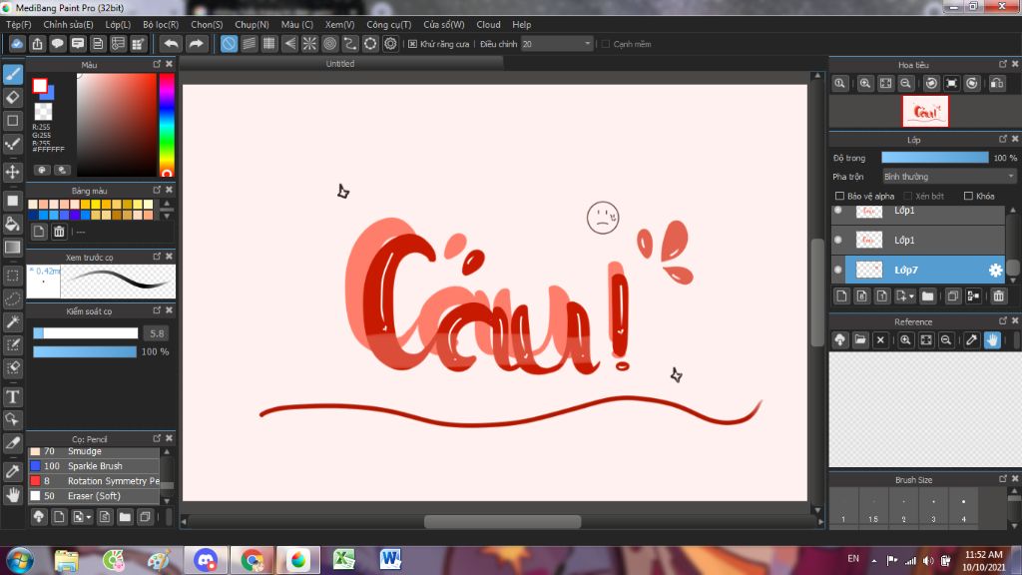
Task: Adjust the brush size slider
Action: pos(86,333)
